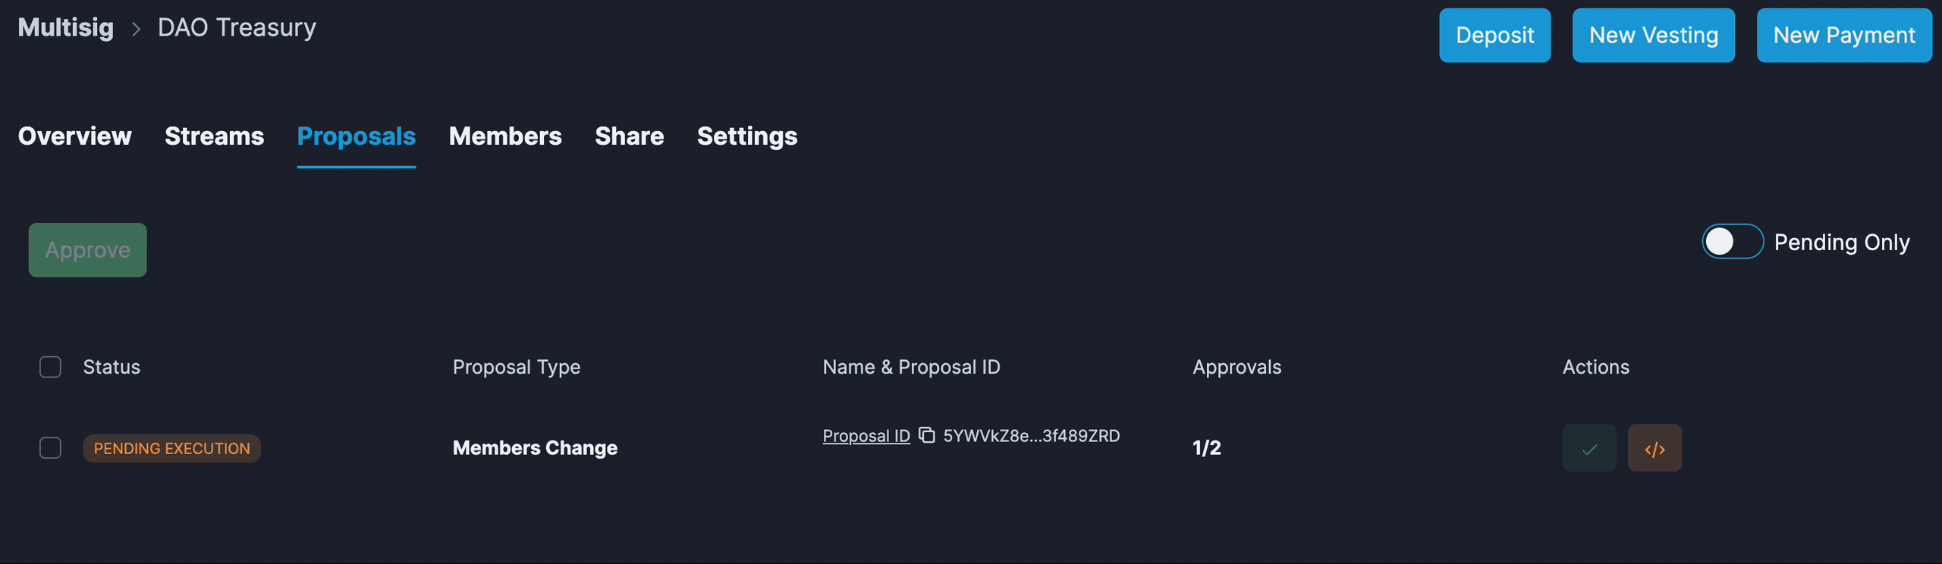Click the breadcrumb chevron after Multisig
Screen dimensions: 1942x564
136,29
